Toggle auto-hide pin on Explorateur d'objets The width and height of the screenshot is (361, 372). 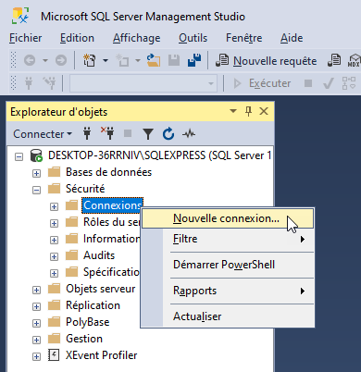click(x=248, y=111)
